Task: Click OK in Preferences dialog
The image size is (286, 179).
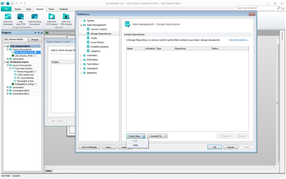Action: 214,147
